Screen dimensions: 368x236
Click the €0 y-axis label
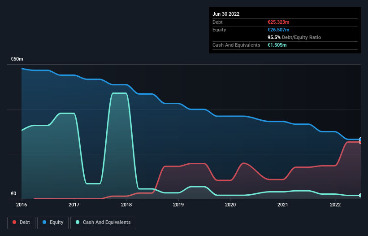(x=13, y=193)
